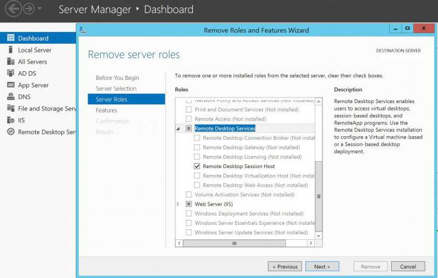Image resolution: width=438 pixels, height=278 pixels.
Task: Select the Server Roles step
Action: pos(126,99)
